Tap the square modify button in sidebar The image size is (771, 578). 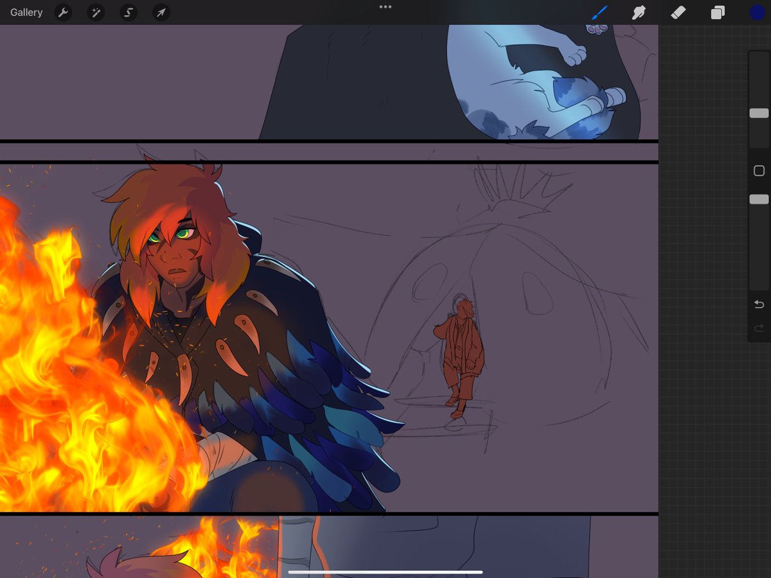tap(759, 171)
